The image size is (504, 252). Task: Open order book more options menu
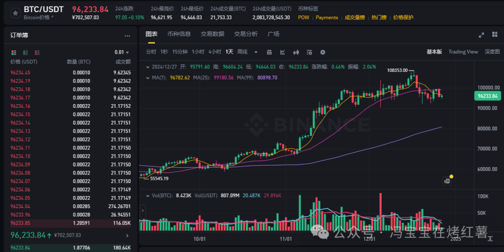click(127, 36)
